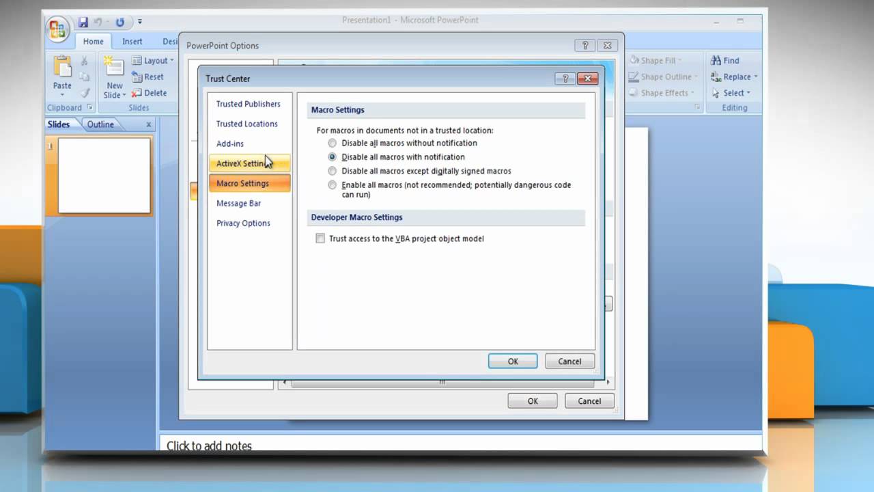Viewport: 874px width, 492px height.
Task: Click OK in the Trust Center dialog
Action: [513, 361]
